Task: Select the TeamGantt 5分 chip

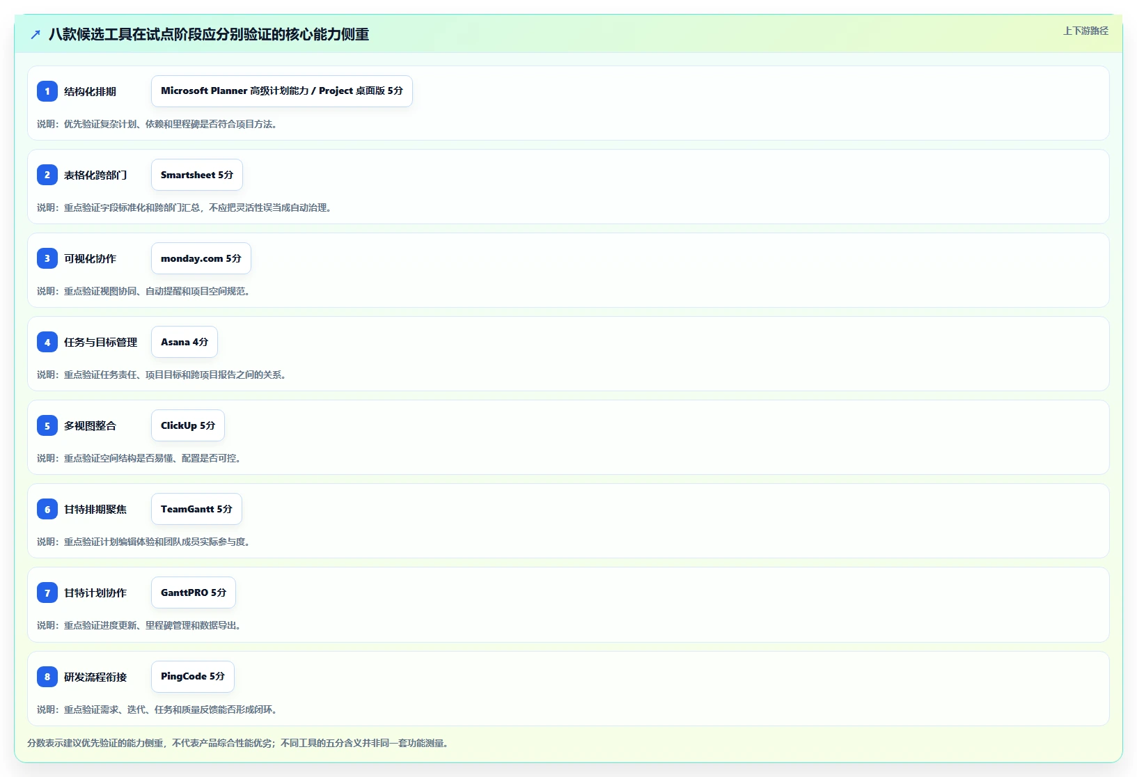Action: 196,509
